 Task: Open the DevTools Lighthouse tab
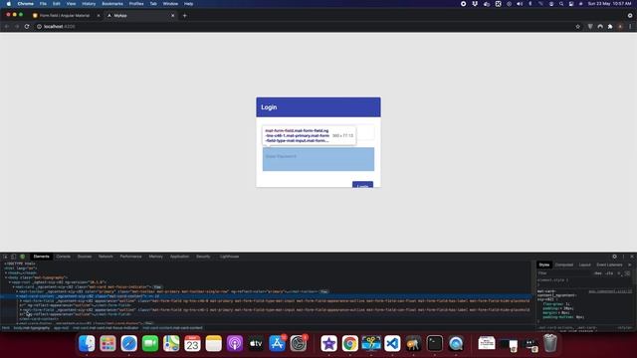pos(230,257)
